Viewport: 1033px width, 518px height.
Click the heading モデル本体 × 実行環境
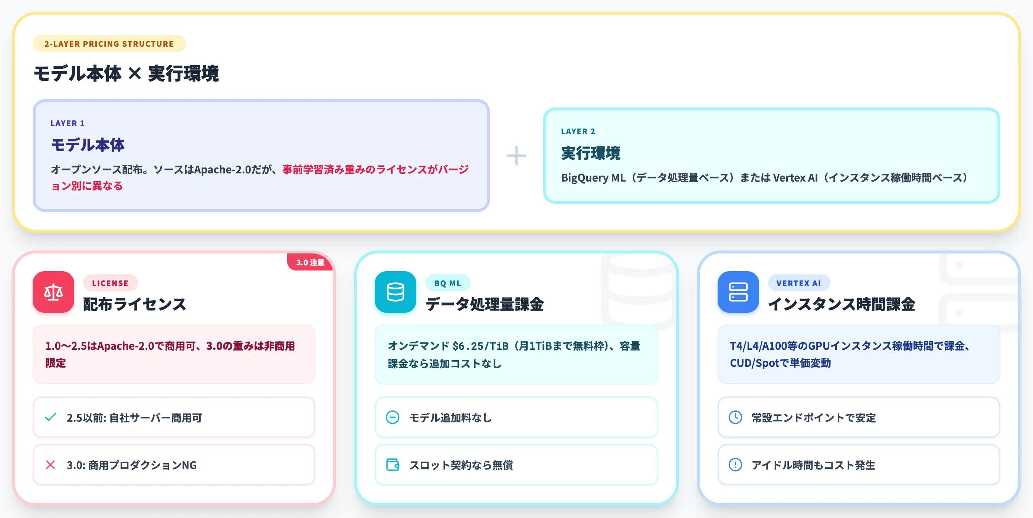coord(126,74)
